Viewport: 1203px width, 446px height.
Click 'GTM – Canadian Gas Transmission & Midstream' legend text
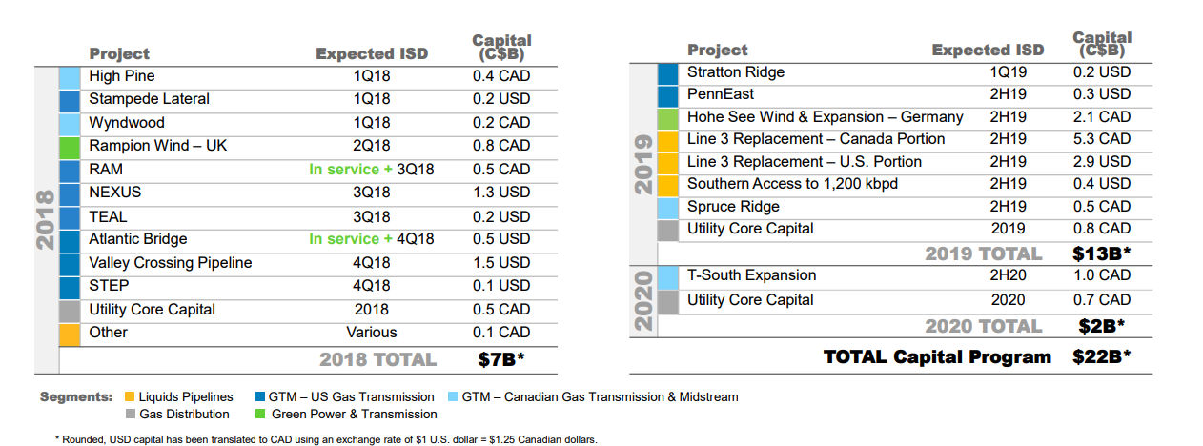point(600,396)
